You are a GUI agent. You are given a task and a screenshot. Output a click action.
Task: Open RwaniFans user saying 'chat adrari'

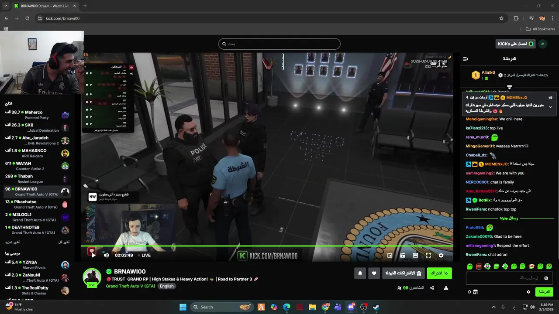(476, 254)
